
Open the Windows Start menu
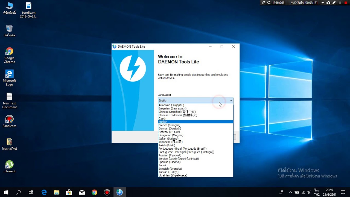point(6,192)
